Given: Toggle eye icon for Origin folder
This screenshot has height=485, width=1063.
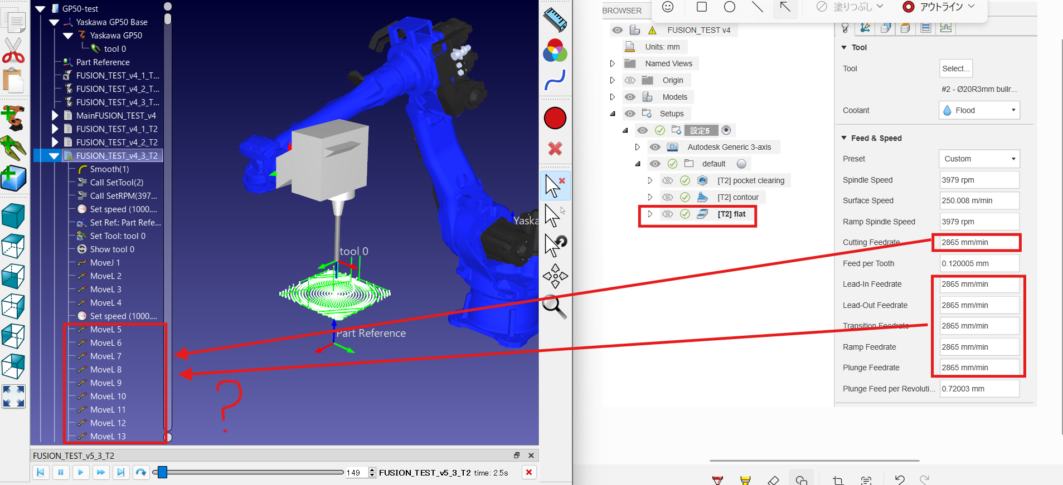Looking at the screenshot, I should click(x=630, y=81).
